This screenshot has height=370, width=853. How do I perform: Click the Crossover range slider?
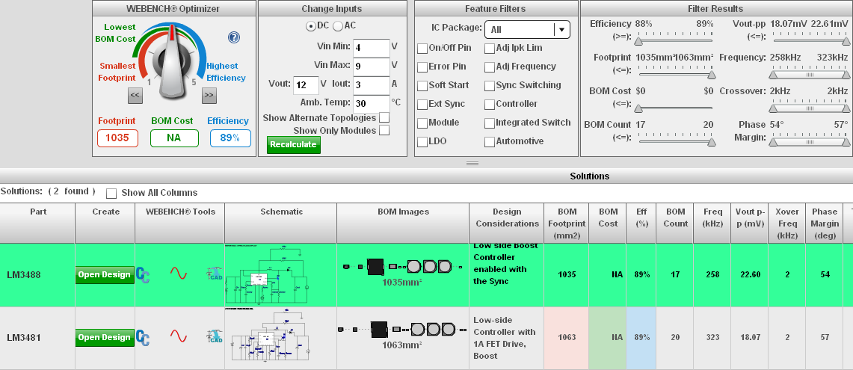click(810, 108)
